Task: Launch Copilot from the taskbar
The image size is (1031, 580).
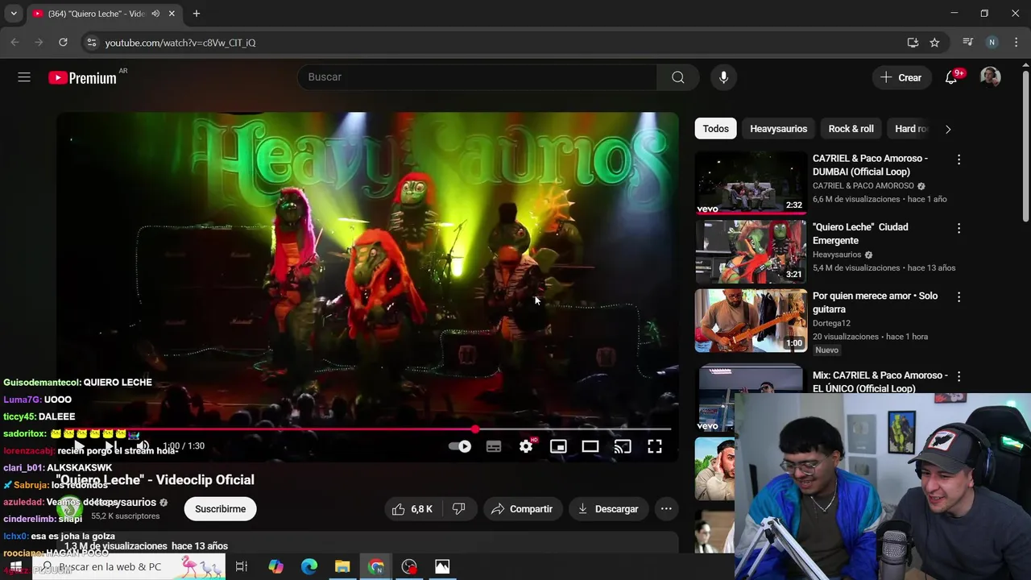Action: pos(276,567)
